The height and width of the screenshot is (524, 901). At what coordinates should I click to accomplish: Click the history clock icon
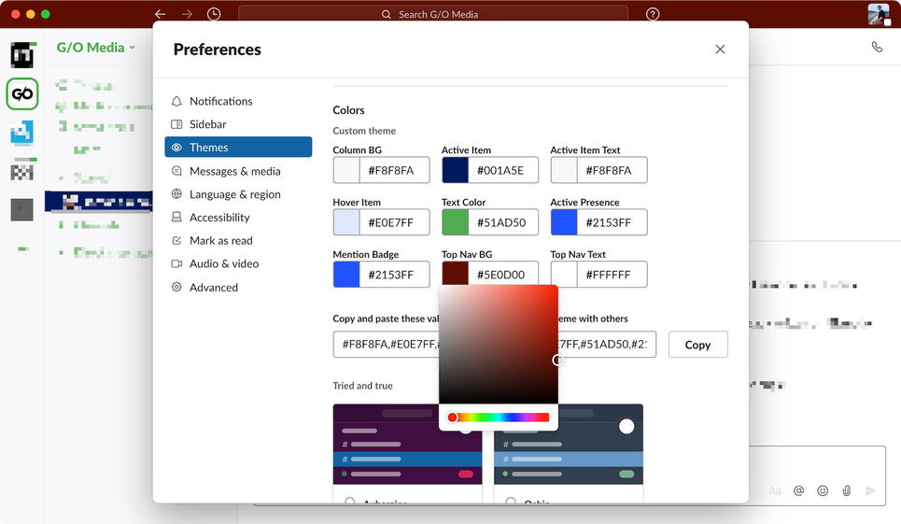214,14
